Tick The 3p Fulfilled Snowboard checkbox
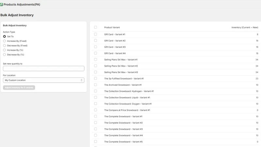 [95, 78]
